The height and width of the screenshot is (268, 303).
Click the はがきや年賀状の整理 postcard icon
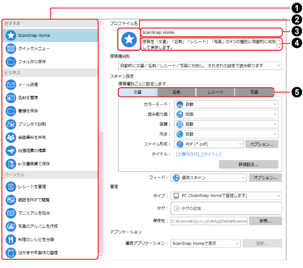click(10, 252)
